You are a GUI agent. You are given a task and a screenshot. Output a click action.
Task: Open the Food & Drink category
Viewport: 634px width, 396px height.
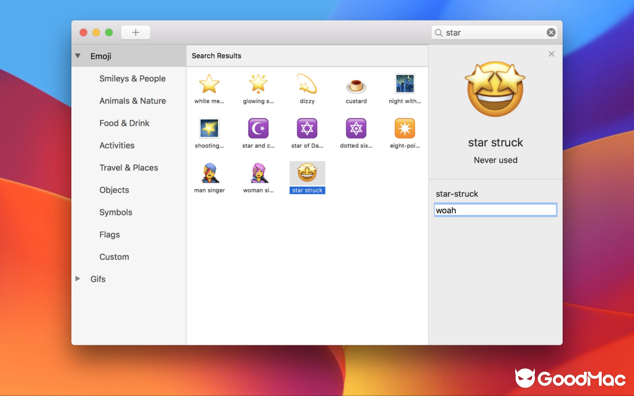point(123,123)
